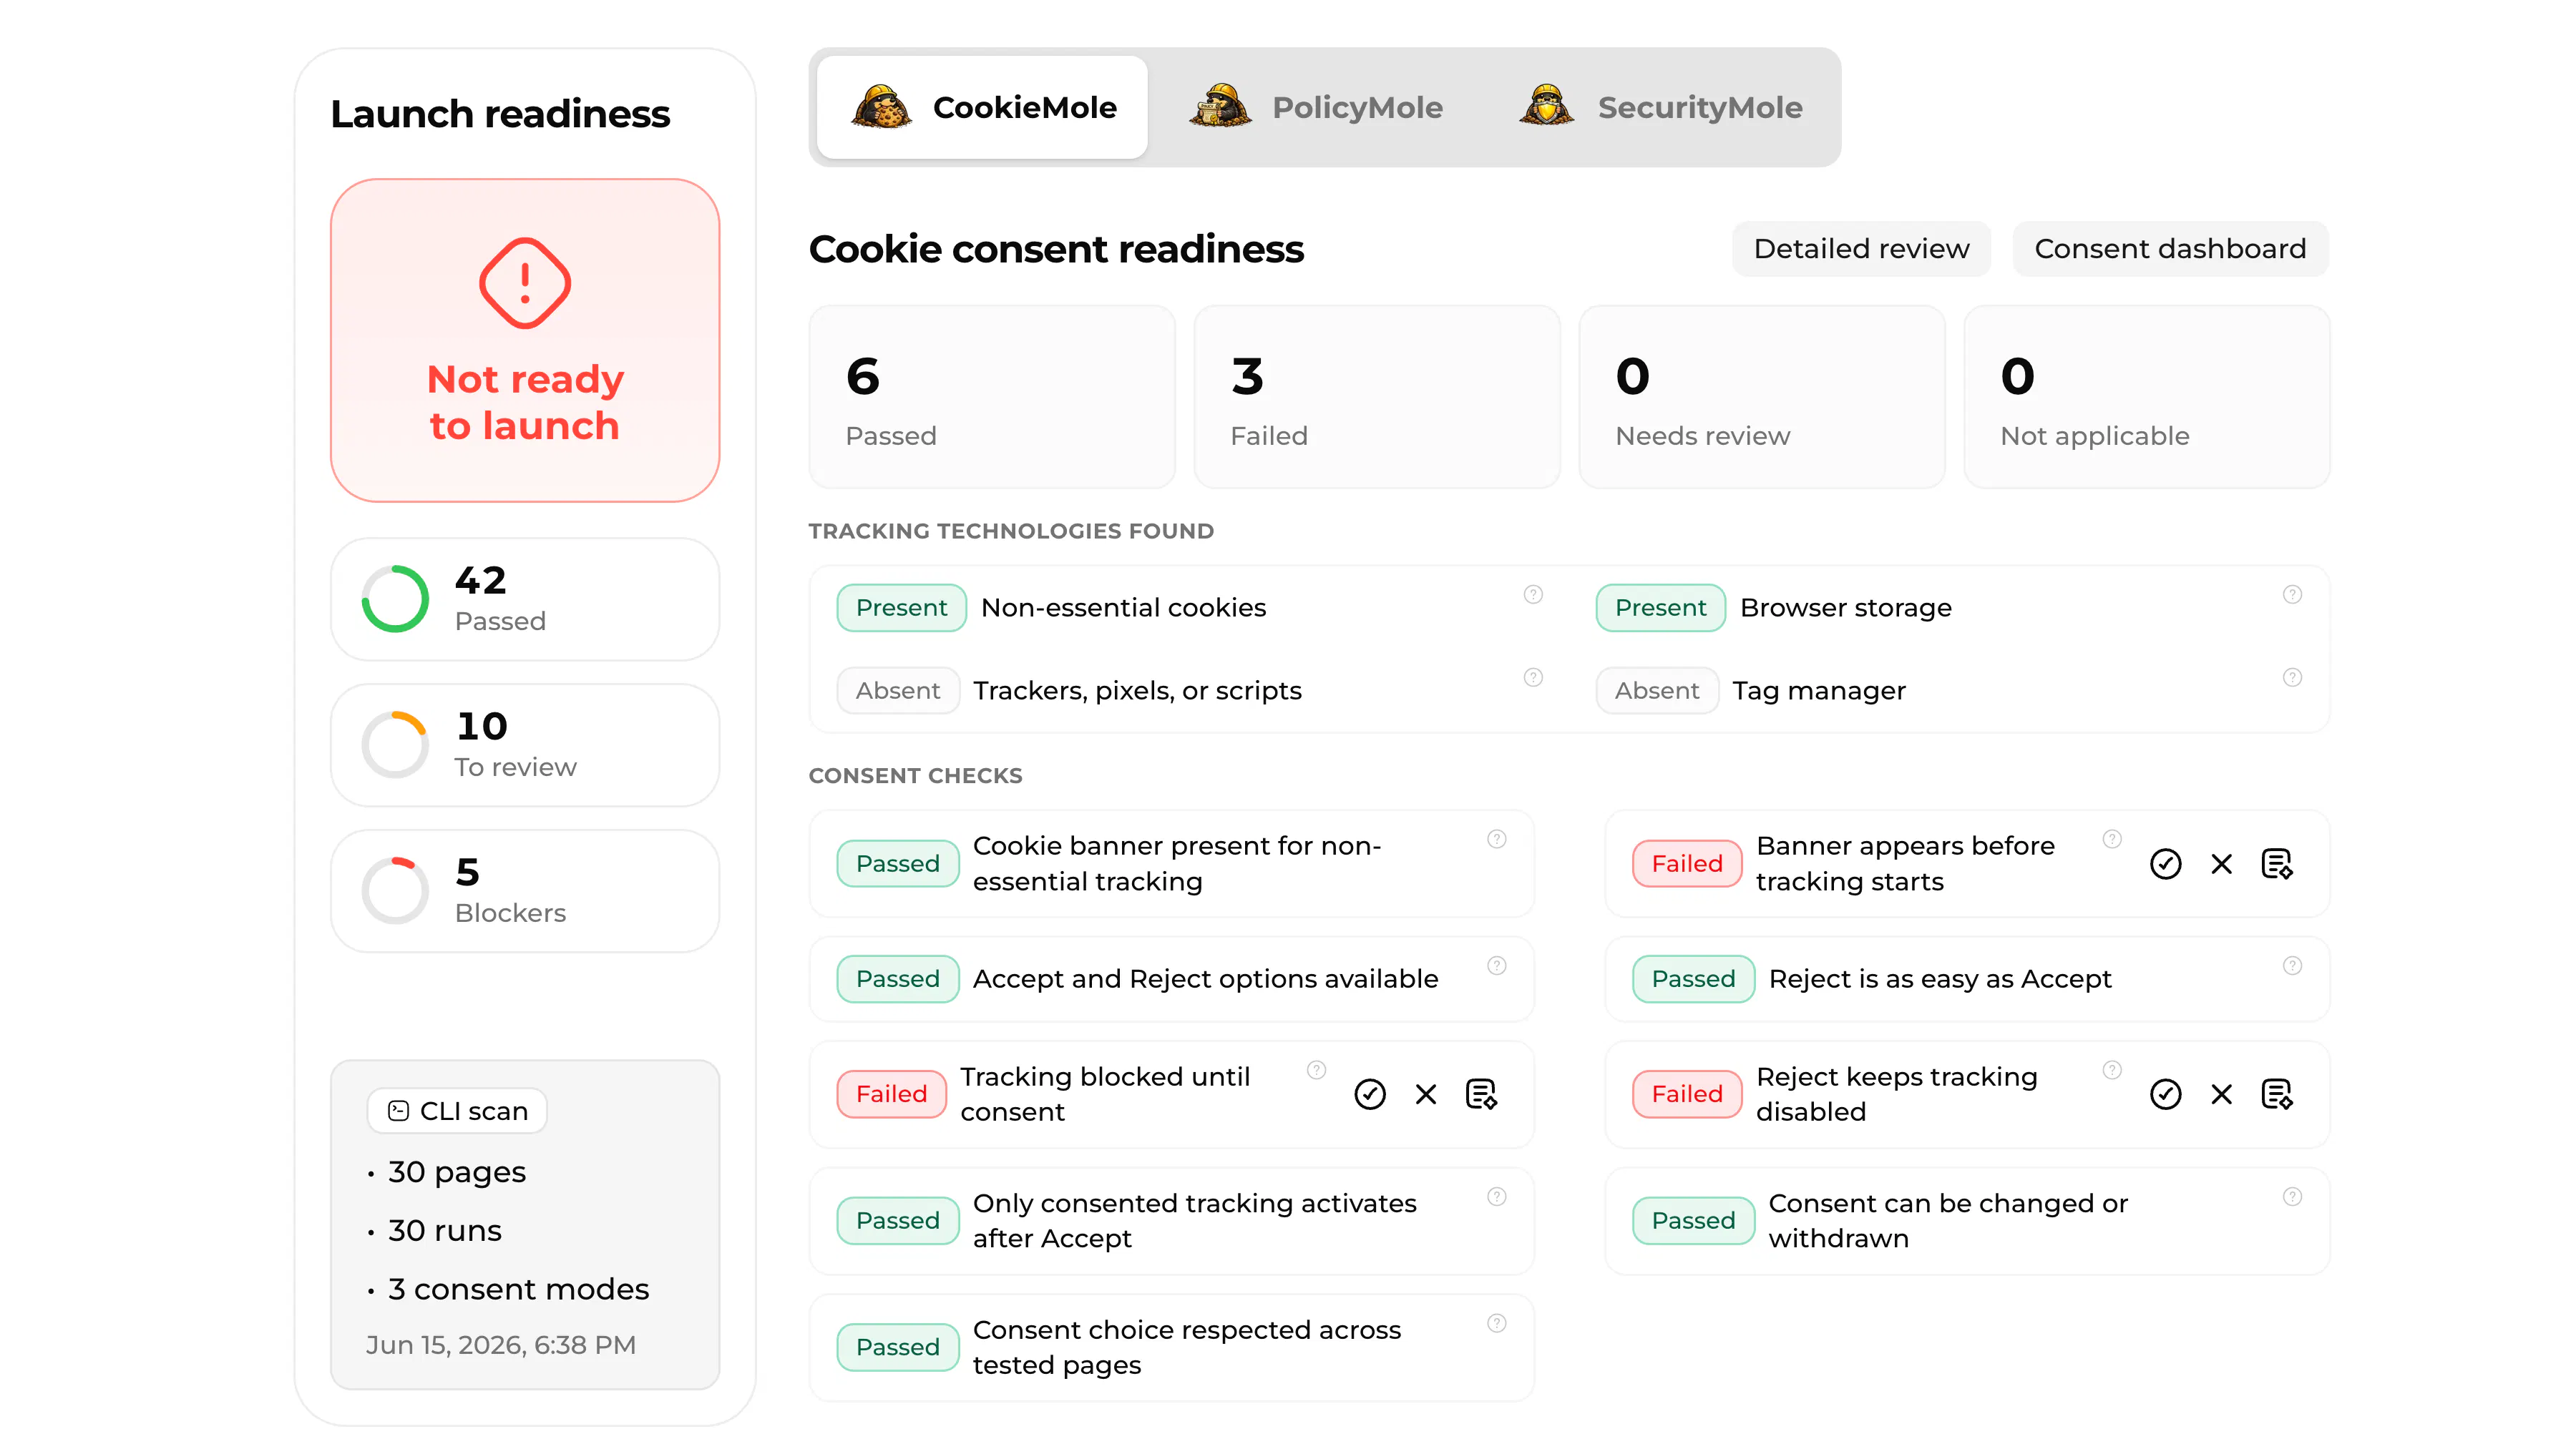Click the 'Only consented tracking activates after Accept' label
Viewport: 2576px width, 1449px height.
(1195, 1221)
